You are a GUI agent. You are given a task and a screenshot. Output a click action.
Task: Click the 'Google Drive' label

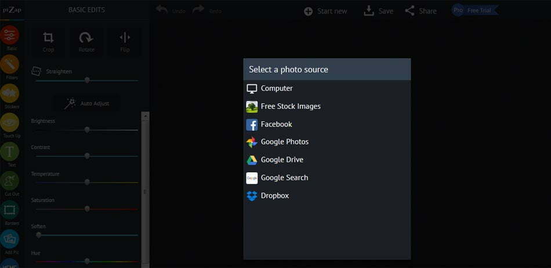[x=282, y=160]
